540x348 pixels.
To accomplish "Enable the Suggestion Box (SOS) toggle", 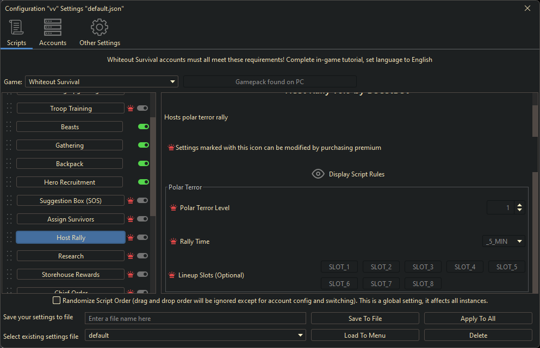I will 142,200.
